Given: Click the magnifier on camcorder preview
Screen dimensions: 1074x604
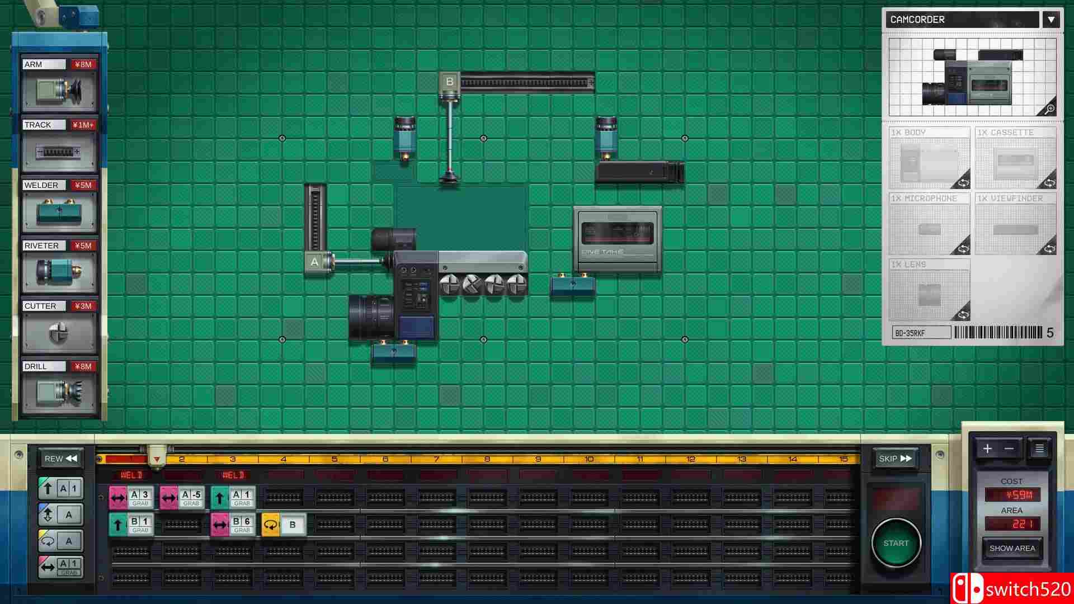Looking at the screenshot, I should point(1049,109).
